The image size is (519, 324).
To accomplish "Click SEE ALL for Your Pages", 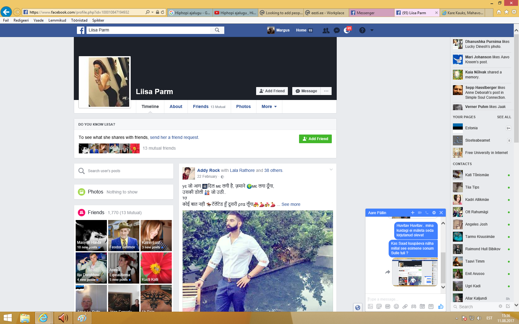I will pyautogui.click(x=504, y=117).
